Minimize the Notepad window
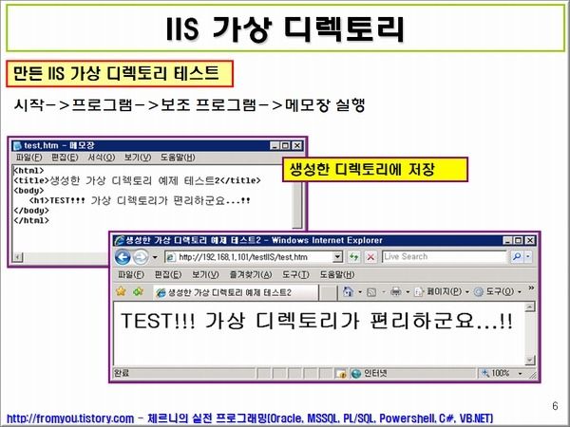The width and height of the screenshot is (570, 427). tap(275, 145)
